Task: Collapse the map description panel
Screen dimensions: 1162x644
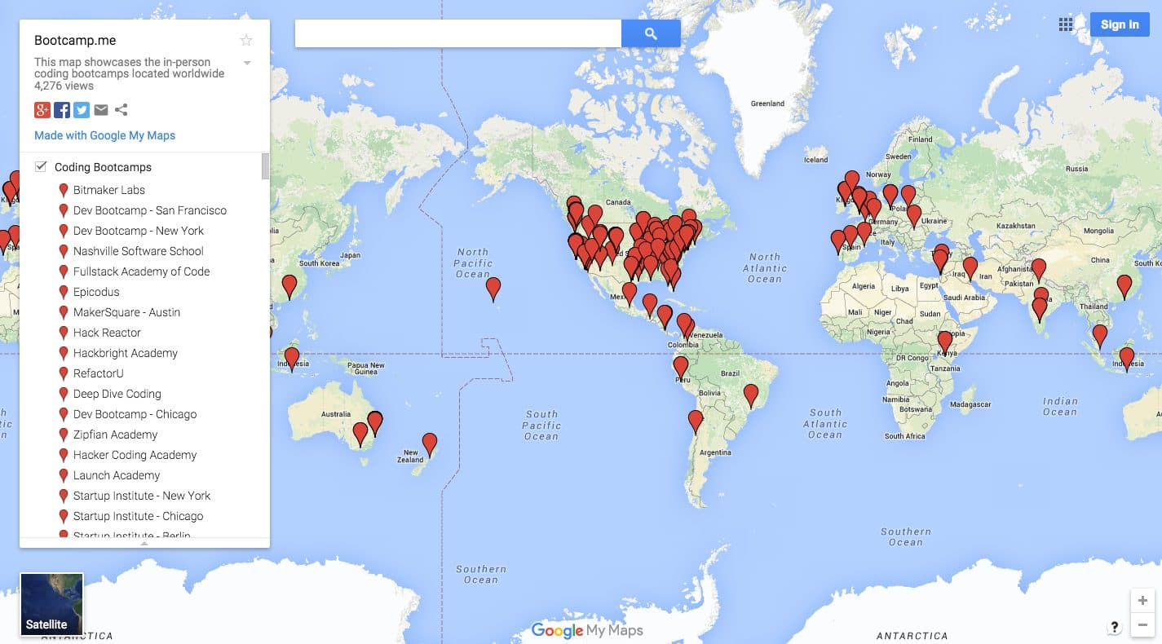Action: click(246, 62)
